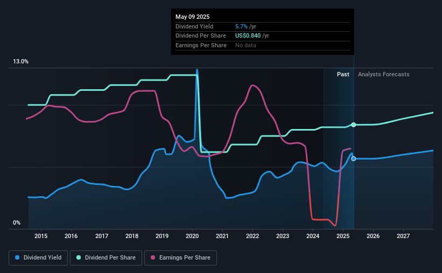Click the 2026 x-axis label
Image resolution: width=442 pixels, height=273 pixels.
point(373,236)
